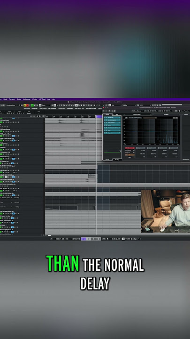Screen dimensions: 190x339
Task: Open the Workspaces menu
Action: 27,99
